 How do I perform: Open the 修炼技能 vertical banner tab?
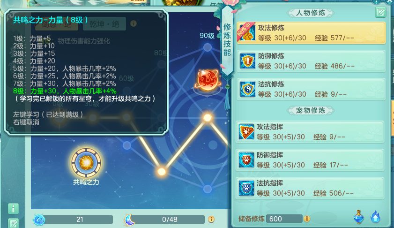click(x=227, y=40)
